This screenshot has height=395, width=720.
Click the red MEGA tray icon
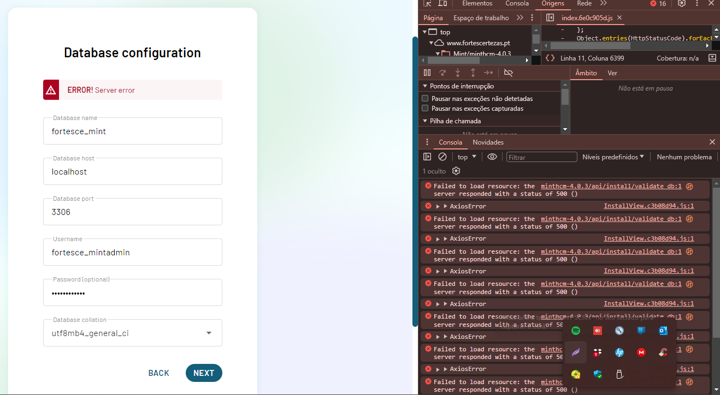coord(641,352)
